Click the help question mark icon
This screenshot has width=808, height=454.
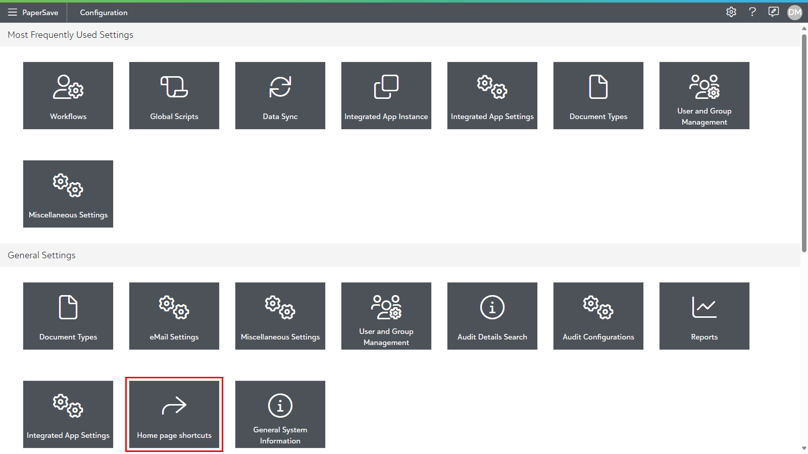pyautogui.click(x=752, y=12)
